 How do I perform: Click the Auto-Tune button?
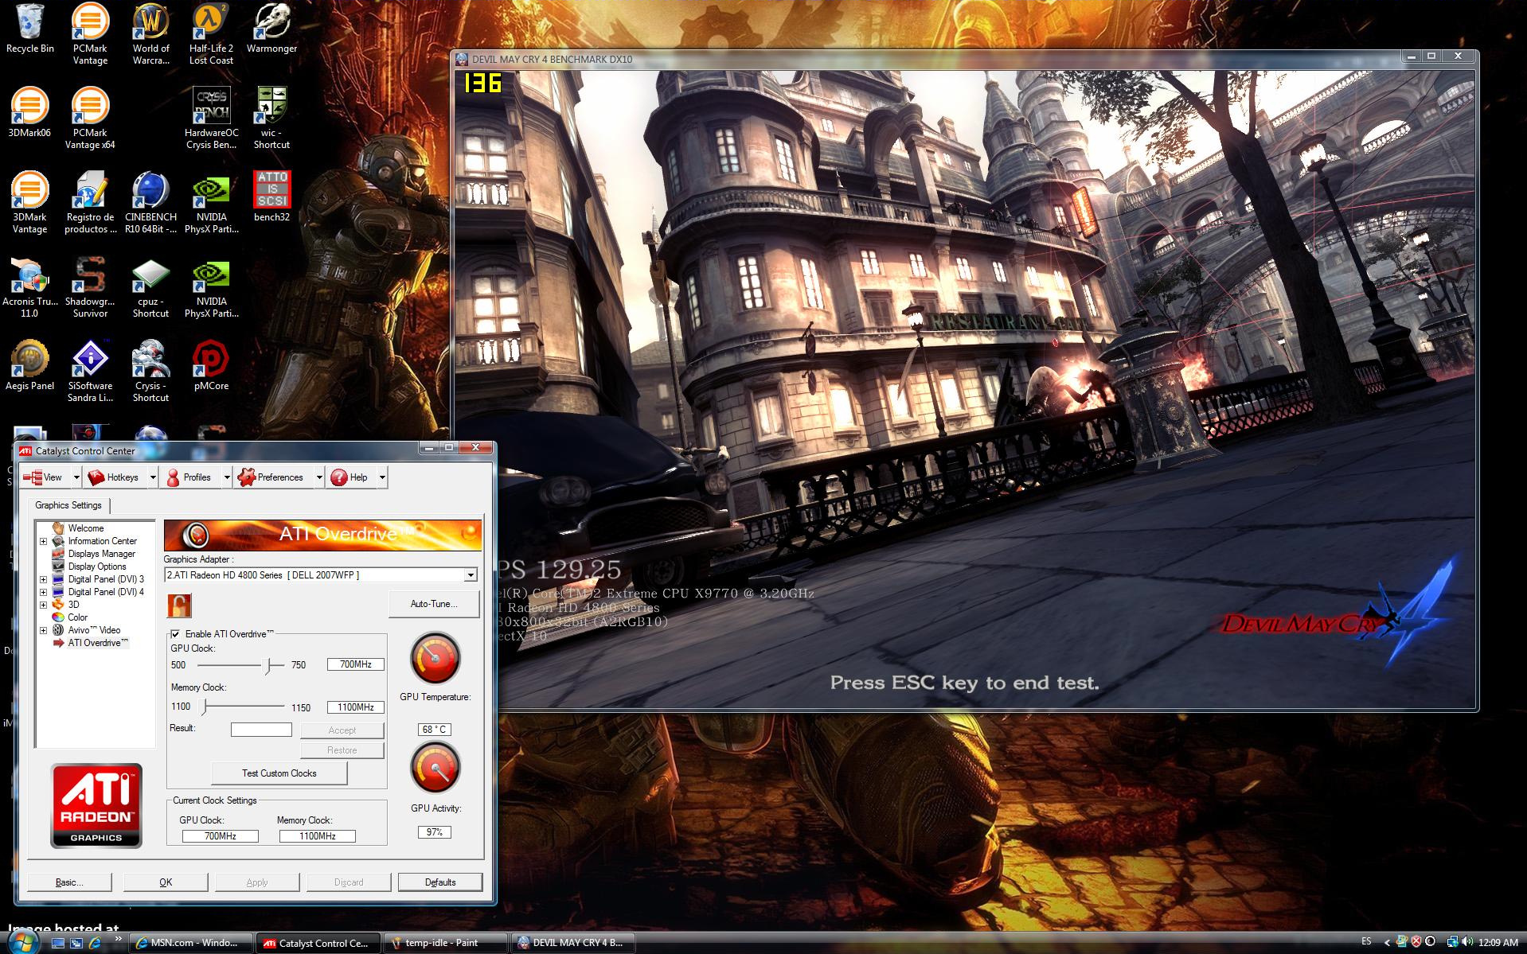(x=434, y=604)
